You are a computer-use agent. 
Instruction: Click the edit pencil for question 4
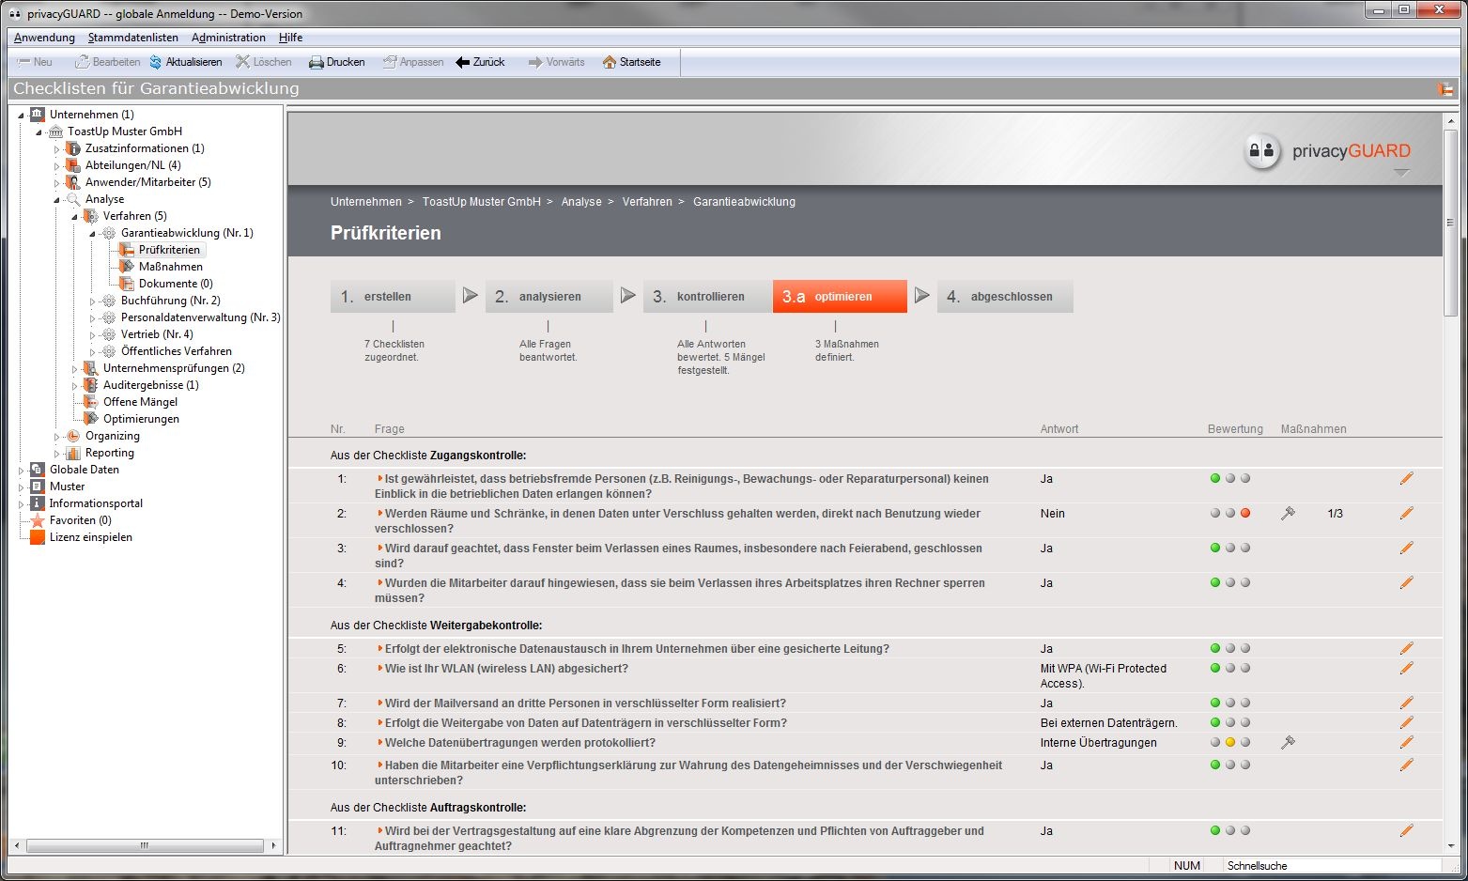(x=1406, y=583)
